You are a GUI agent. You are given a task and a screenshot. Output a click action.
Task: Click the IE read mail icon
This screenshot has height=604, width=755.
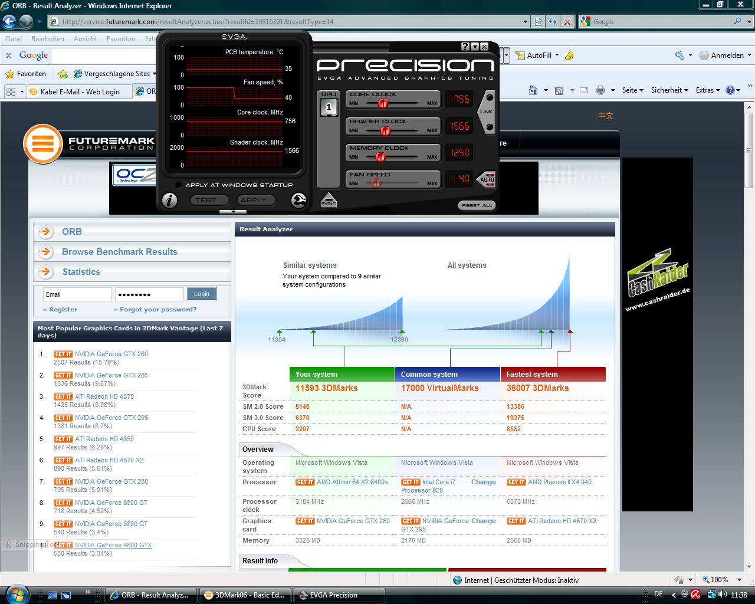(x=584, y=90)
